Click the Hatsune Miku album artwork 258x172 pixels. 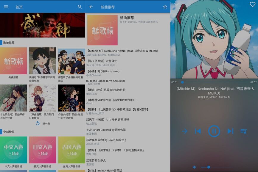[x=214, y=39]
